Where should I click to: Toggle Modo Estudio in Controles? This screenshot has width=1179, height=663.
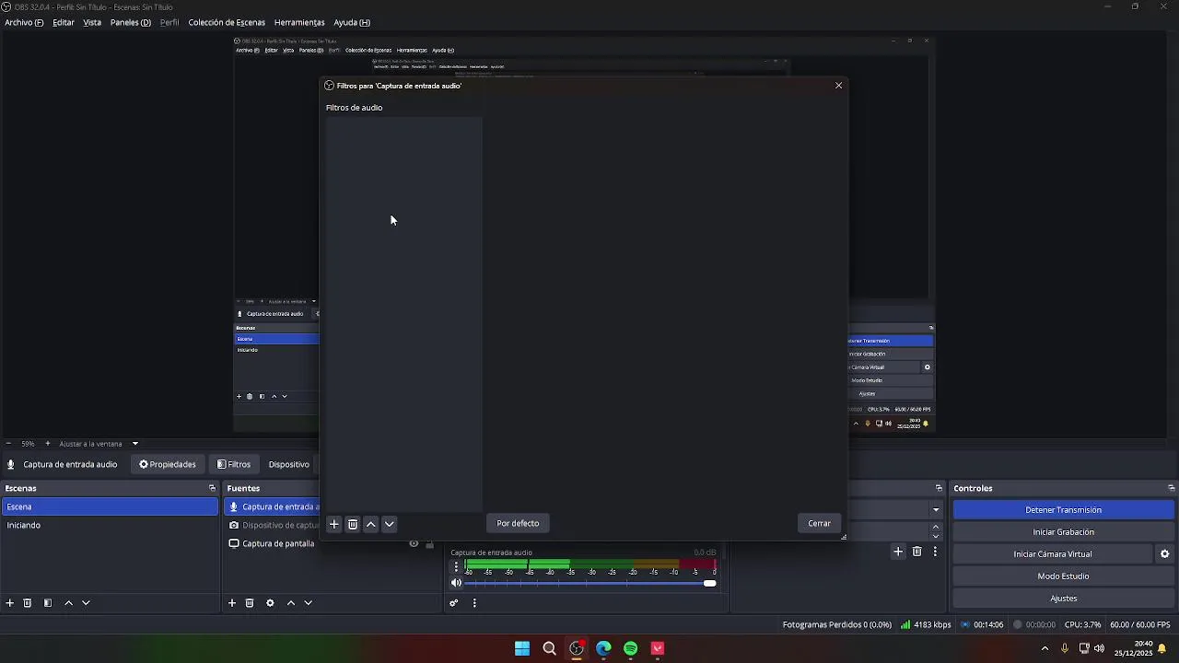click(x=1064, y=576)
